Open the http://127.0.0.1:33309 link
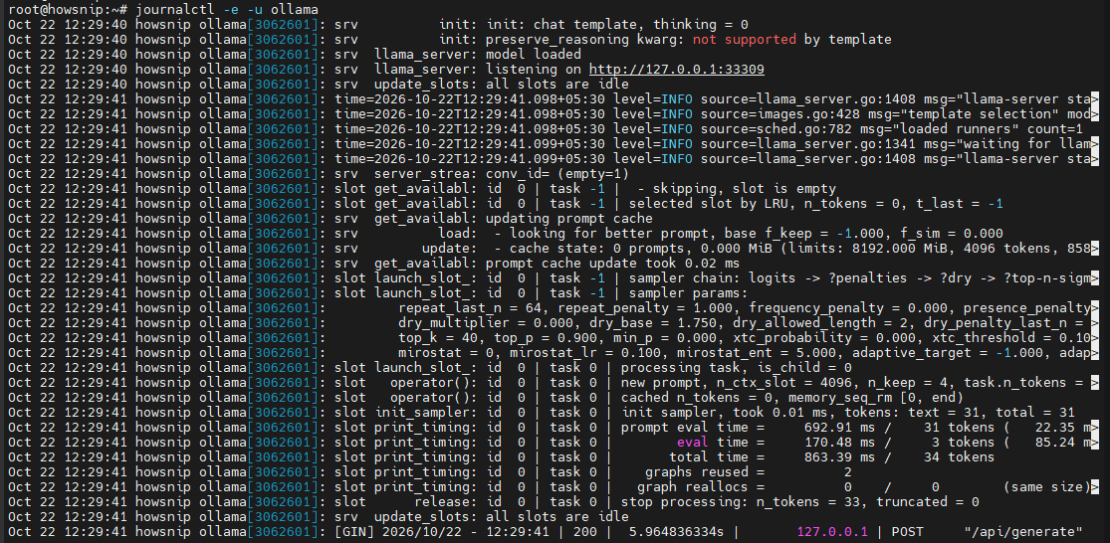Viewport: 1110px width, 543px height. click(676, 70)
